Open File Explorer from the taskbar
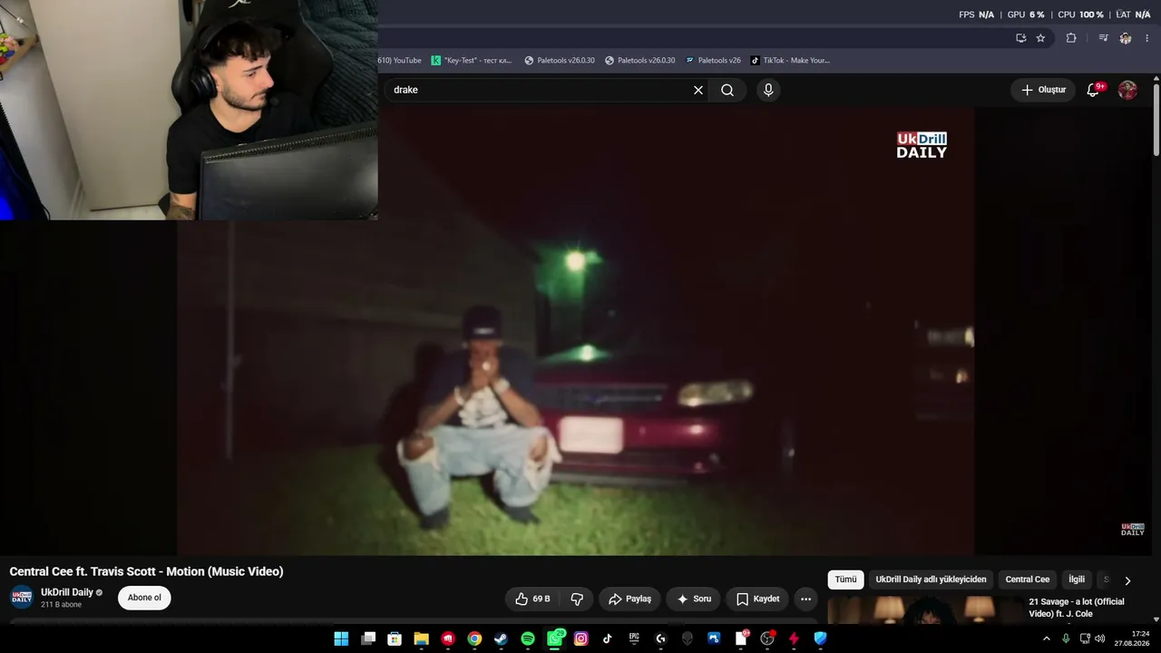The width and height of the screenshot is (1161, 653). coord(421,638)
